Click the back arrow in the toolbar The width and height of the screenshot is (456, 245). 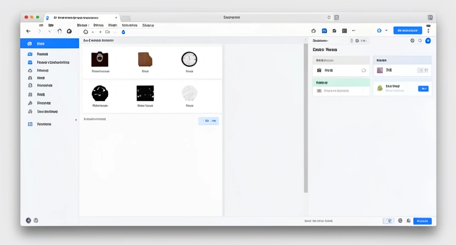point(29,32)
